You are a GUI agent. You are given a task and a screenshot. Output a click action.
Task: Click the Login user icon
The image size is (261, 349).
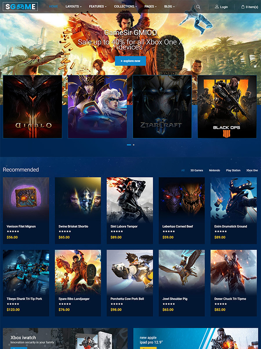pos(217,7)
